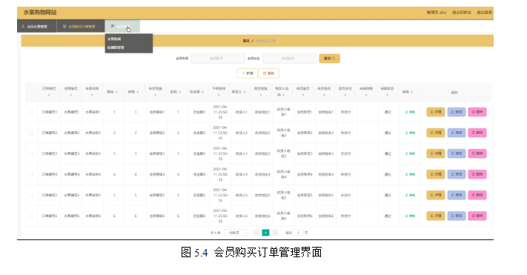
Task: Click 删除 for row 订单编号6
Action: tap(477, 216)
